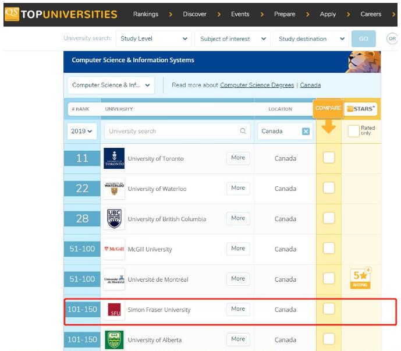401x351 pixels.
Task: Check the compare box for Simon Fraser University
Action: tap(329, 309)
